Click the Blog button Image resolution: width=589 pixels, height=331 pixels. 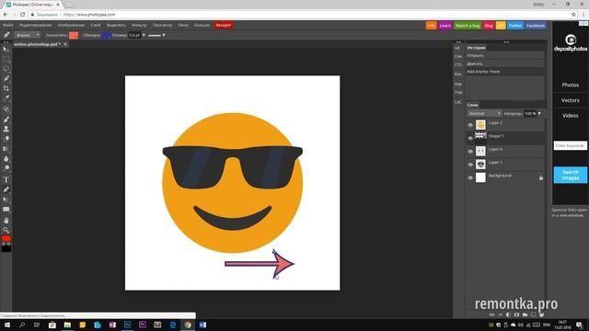click(x=489, y=26)
